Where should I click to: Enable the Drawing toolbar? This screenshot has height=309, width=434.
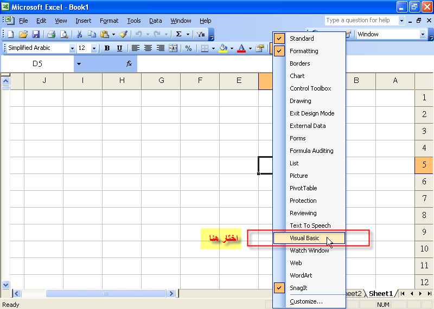click(309, 101)
